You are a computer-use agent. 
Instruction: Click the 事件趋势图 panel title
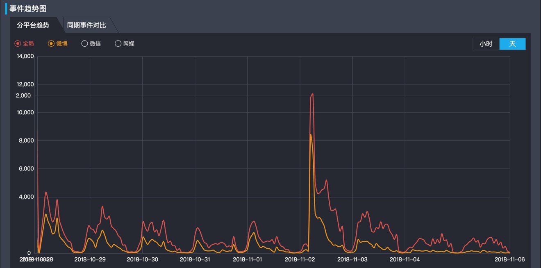tap(28, 9)
